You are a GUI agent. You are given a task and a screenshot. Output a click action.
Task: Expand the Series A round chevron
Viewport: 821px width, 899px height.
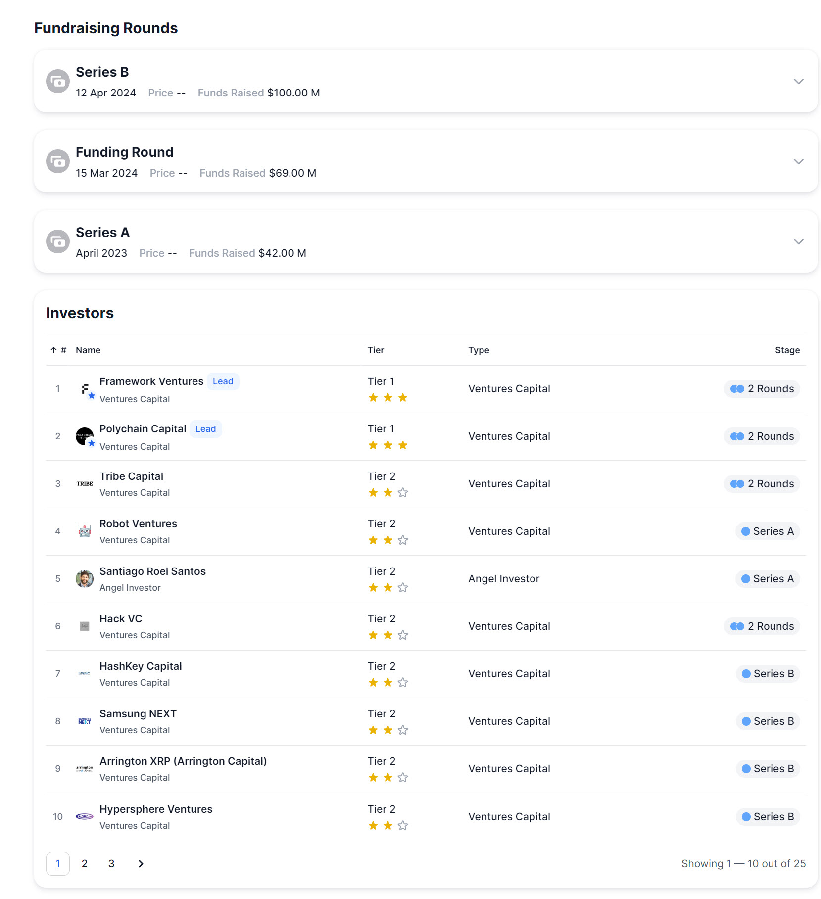coord(798,241)
